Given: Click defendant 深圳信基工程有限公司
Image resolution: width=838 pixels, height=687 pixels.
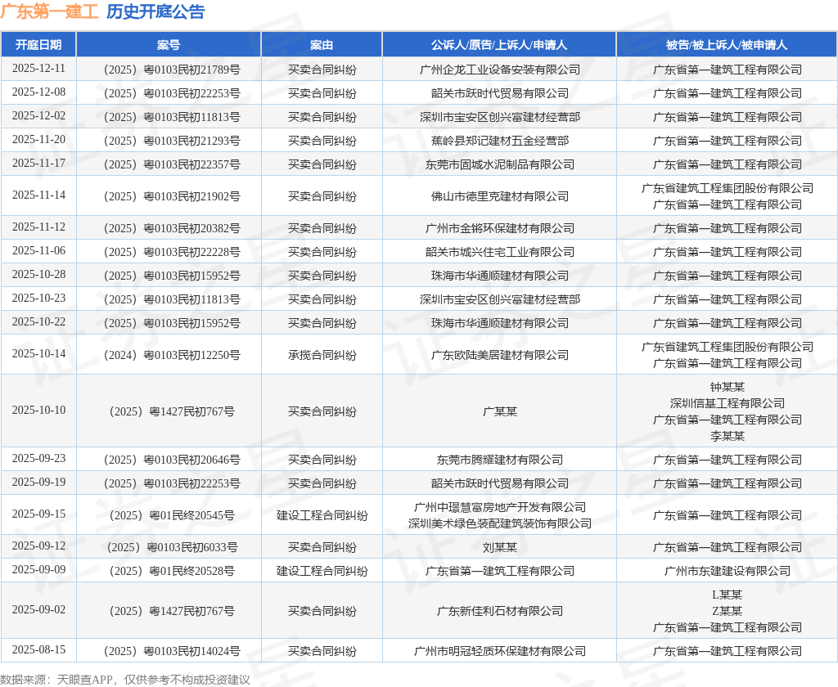Looking at the screenshot, I should click(727, 403).
